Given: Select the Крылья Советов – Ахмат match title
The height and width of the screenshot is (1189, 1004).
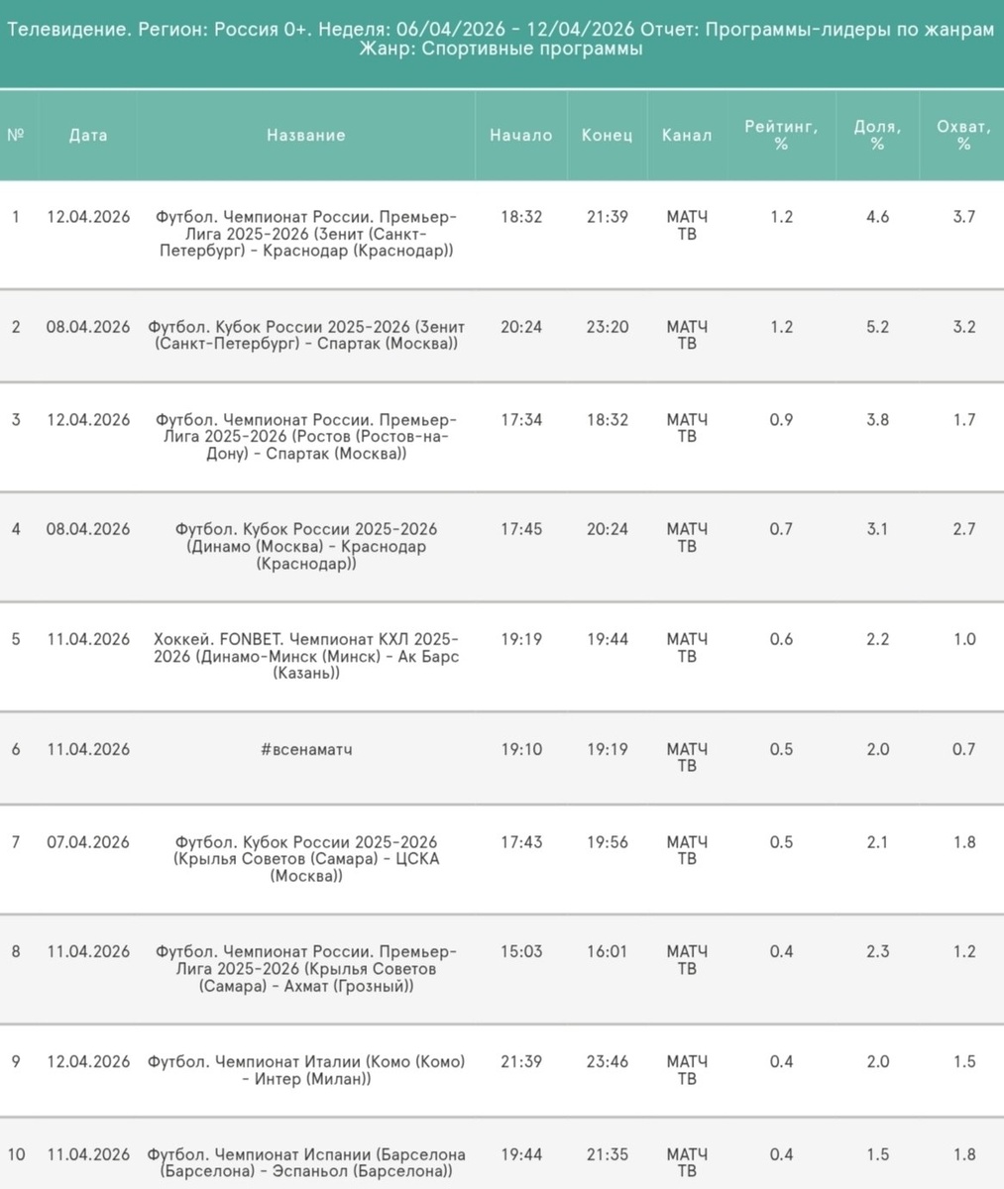Looking at the screenshot, I should [x=306, y=969].
